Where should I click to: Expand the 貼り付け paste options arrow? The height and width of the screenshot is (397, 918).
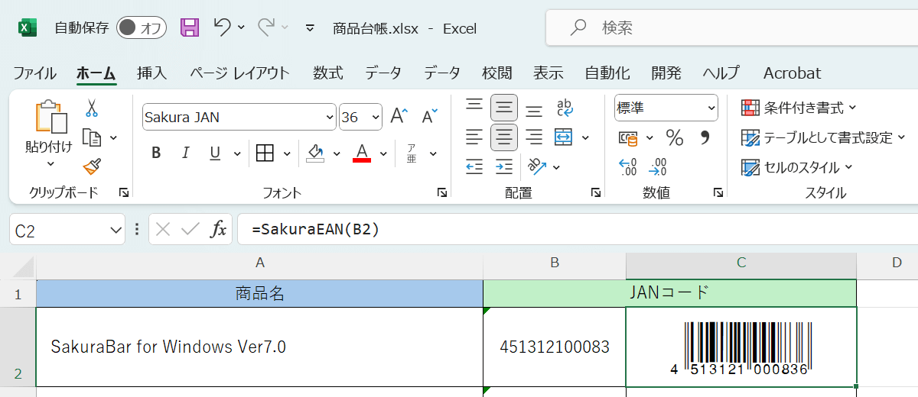click(x=50, y=163)
